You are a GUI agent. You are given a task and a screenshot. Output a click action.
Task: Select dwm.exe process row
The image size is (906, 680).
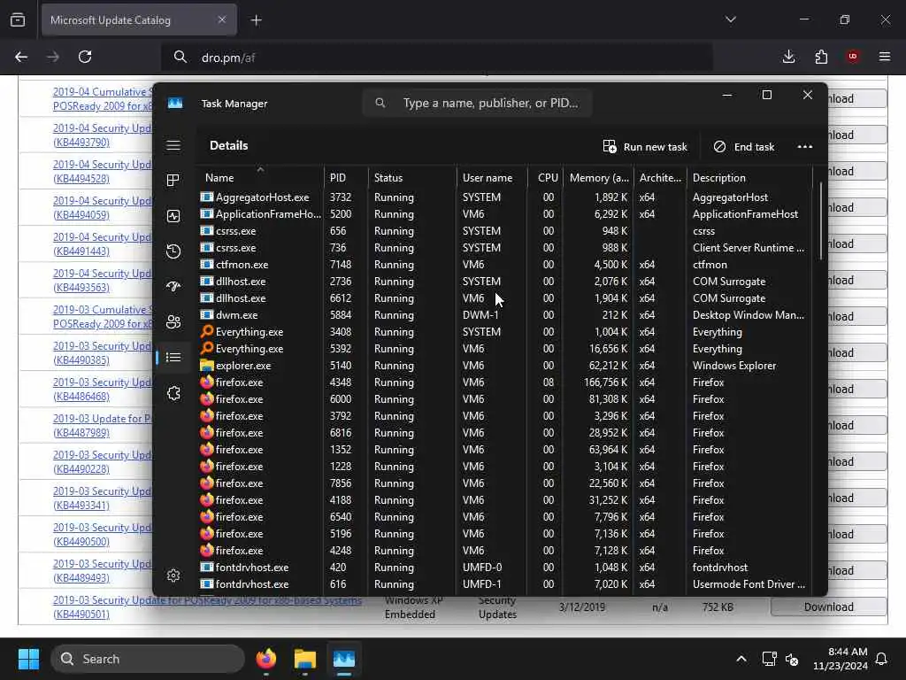[x=505, y=315]
